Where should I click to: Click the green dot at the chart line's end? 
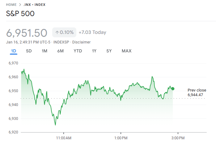click(x=173, y=89)
